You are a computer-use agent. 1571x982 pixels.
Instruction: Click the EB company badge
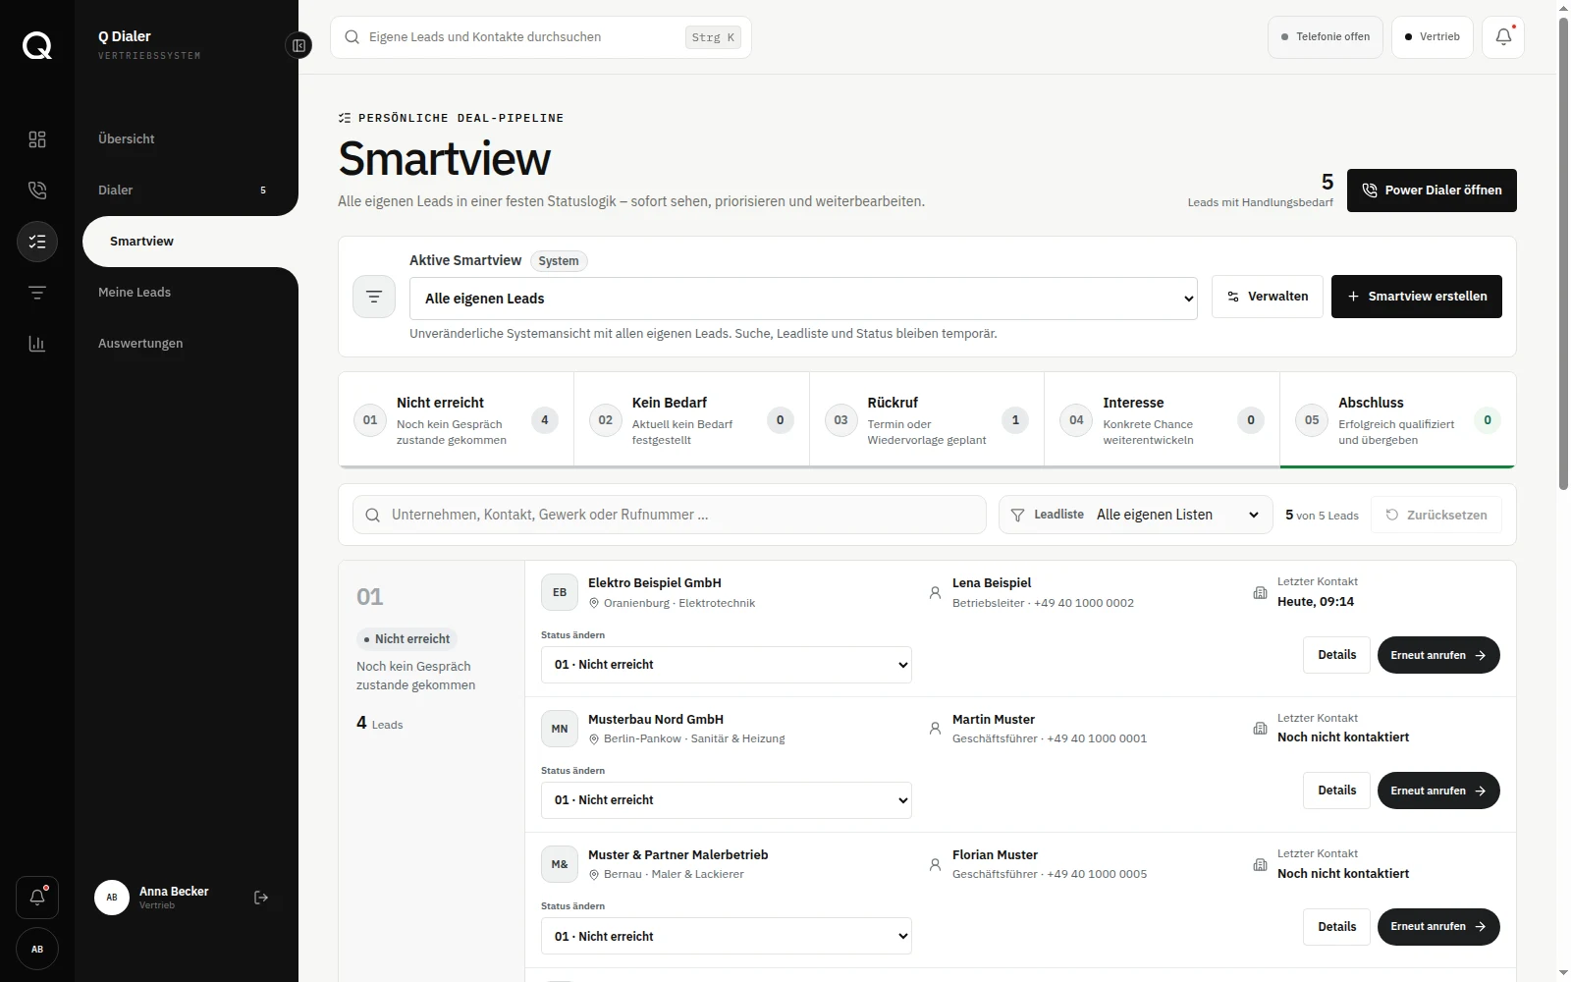point(560,593)
